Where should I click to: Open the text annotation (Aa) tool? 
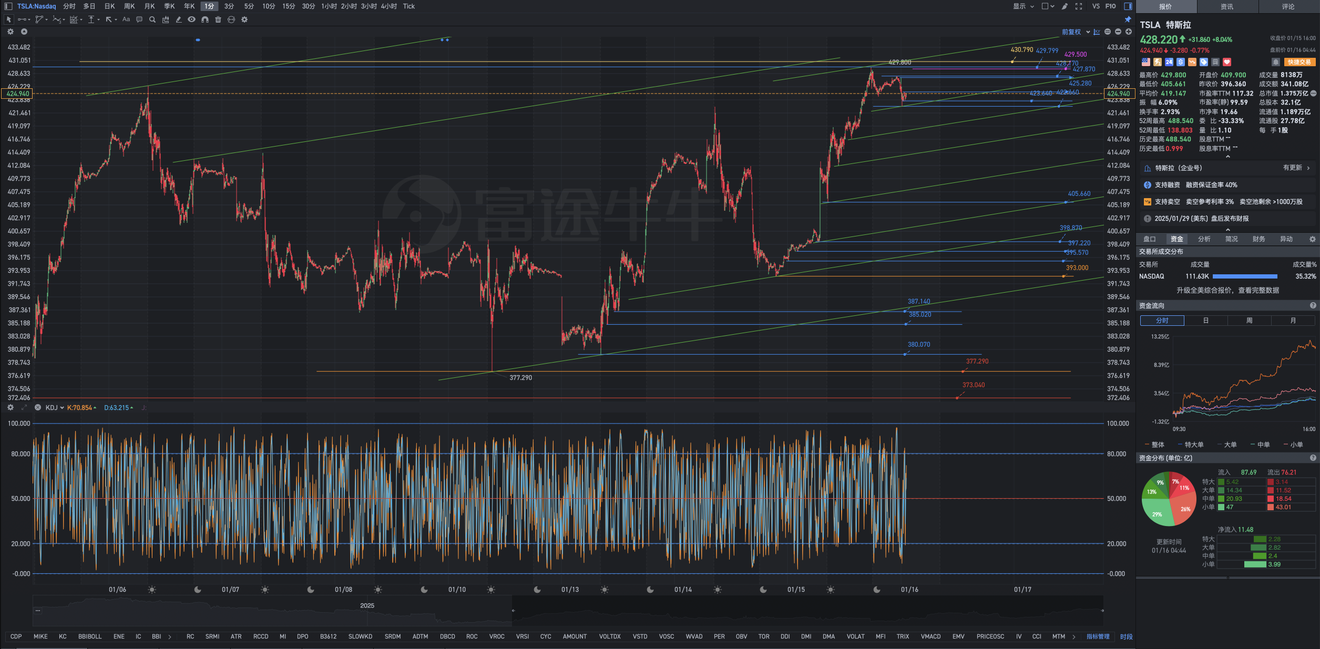[x=126, y=19]
